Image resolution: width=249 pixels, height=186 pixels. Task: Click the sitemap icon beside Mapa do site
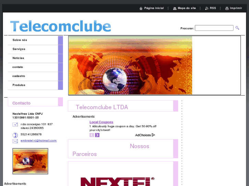(x=175, y=9)
